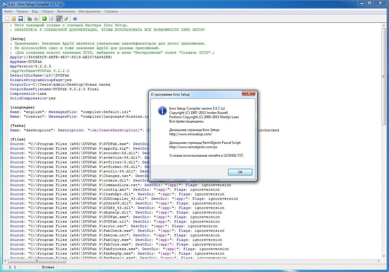Open the Вид menu
Screen dimensions: 389x272
(x=35, y=11)
